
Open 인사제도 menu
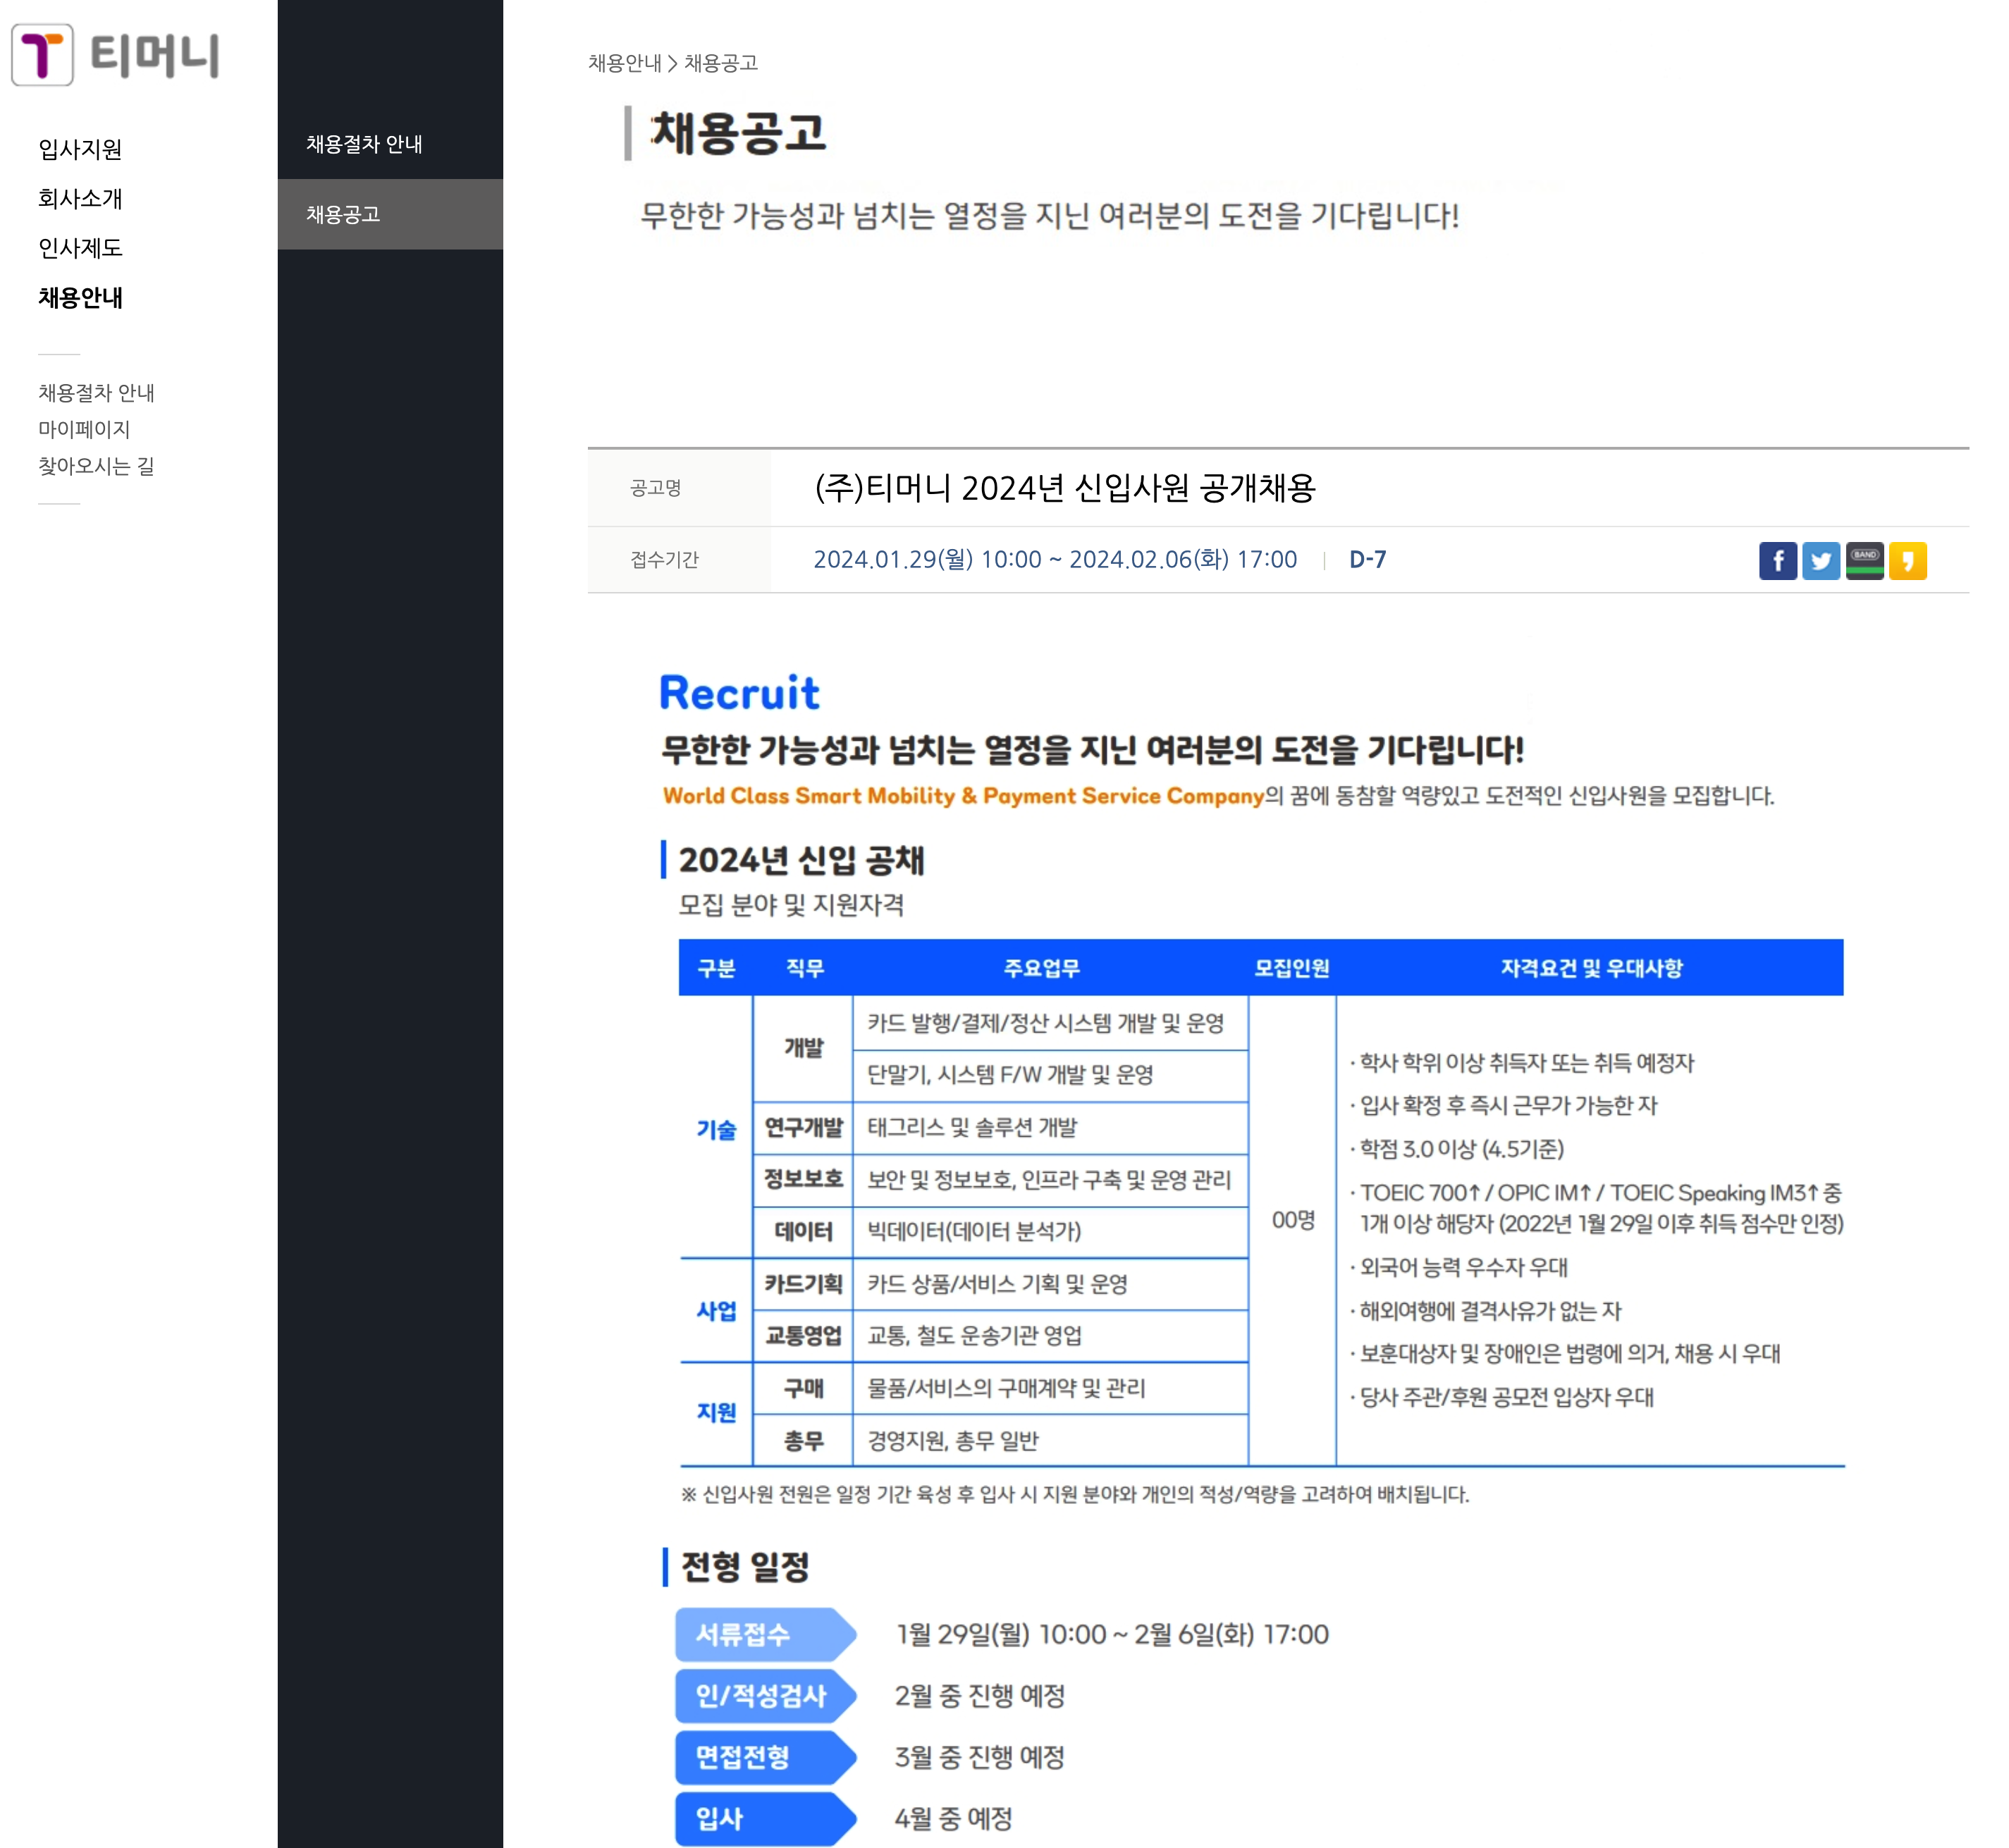[80, 248]
